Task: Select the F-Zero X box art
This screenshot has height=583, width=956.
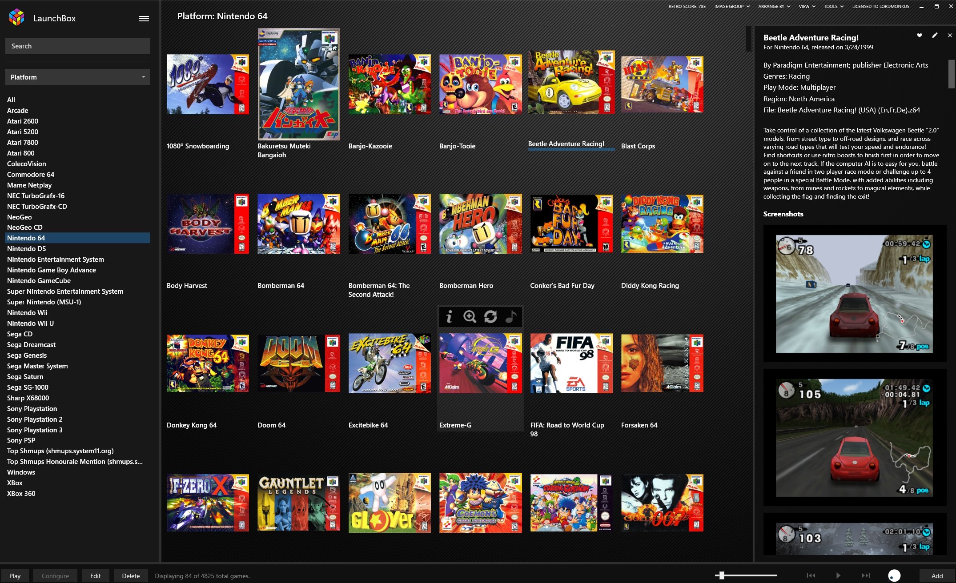Action: click(x=208, y=503)
